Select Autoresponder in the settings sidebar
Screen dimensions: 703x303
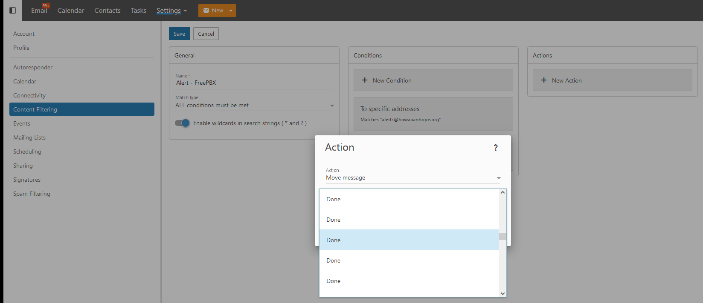(x=33, y=67)
